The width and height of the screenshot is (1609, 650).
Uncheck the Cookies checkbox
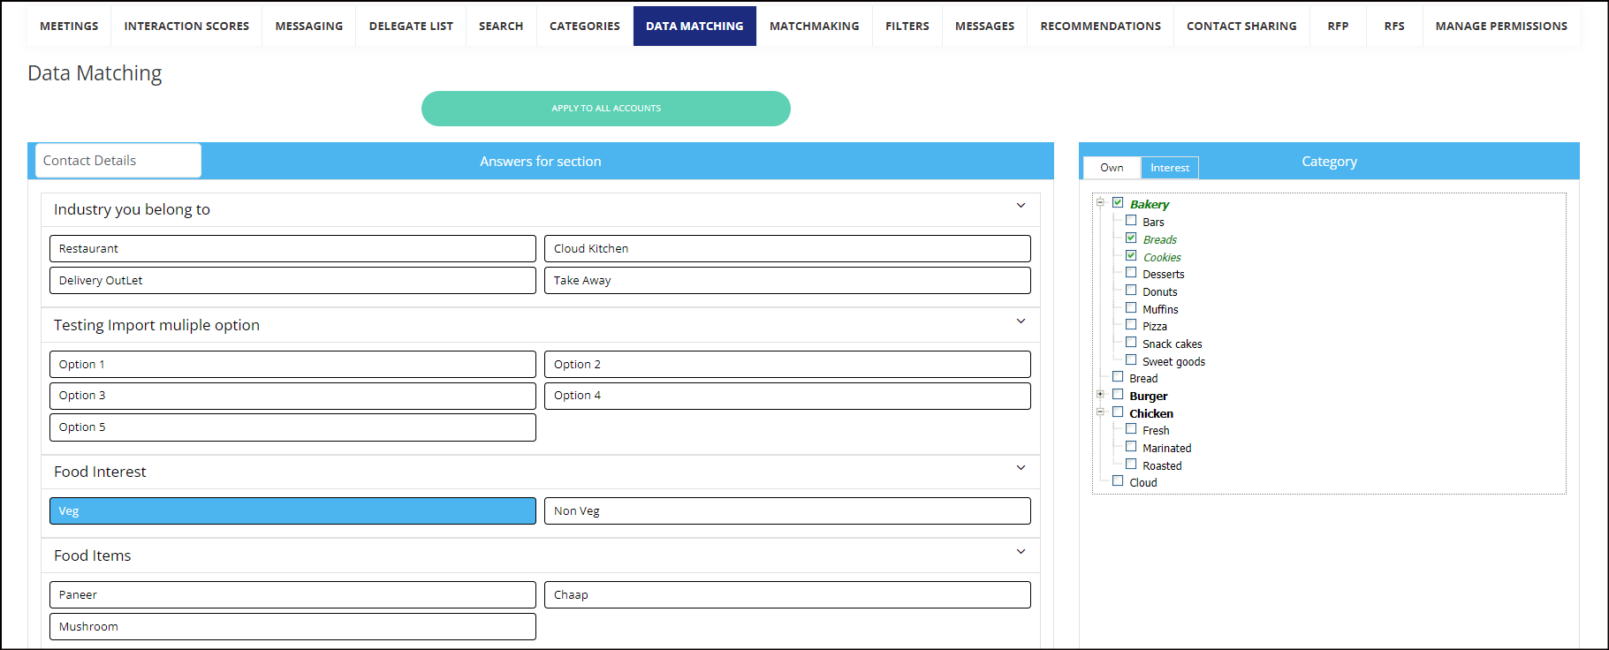pyautogui.click(x=1131, y=256)
